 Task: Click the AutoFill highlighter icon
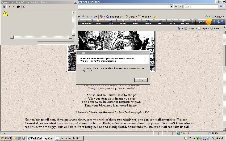(x=154, y=16)
